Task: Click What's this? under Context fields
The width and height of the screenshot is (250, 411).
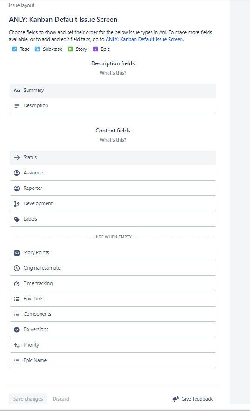Action: pos(113,140)
